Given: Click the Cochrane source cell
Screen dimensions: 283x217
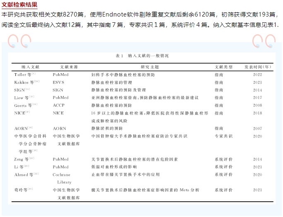Looking at the screenshot, I should tap(63, 174).
